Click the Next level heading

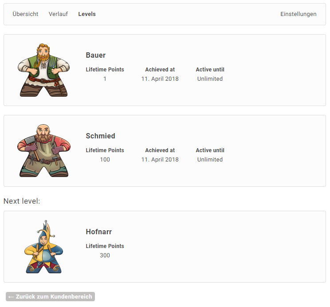pos(22,201)
